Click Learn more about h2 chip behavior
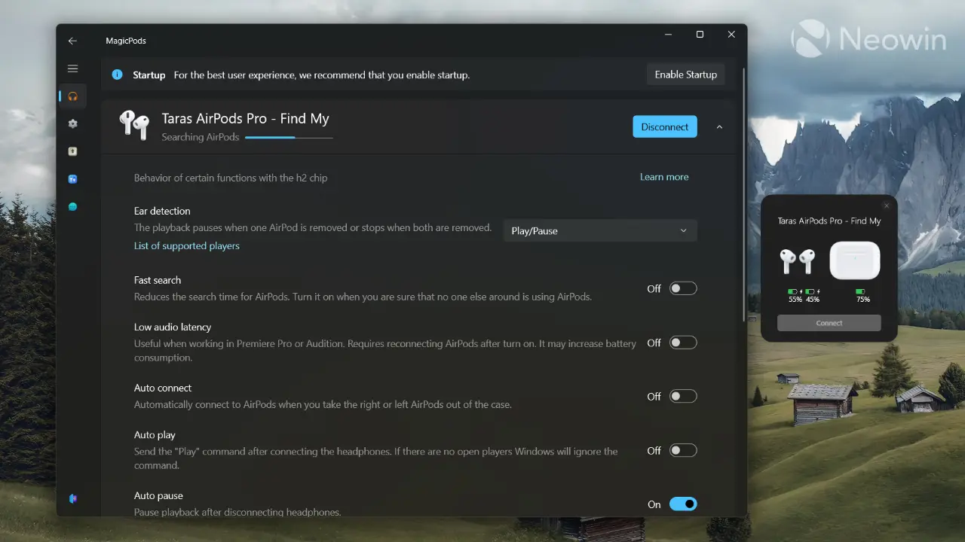Viewport: 965px width, 542px height. [x=663, y=177]
